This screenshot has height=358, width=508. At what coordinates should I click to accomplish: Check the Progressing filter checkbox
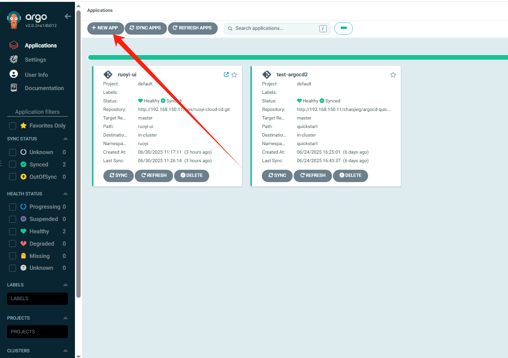[13, 207]
